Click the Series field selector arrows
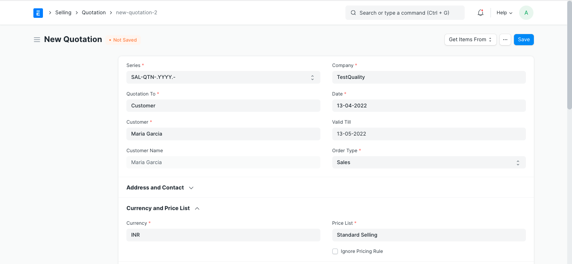This screenshot has width=572, height=264. click(x=312, y=77)
